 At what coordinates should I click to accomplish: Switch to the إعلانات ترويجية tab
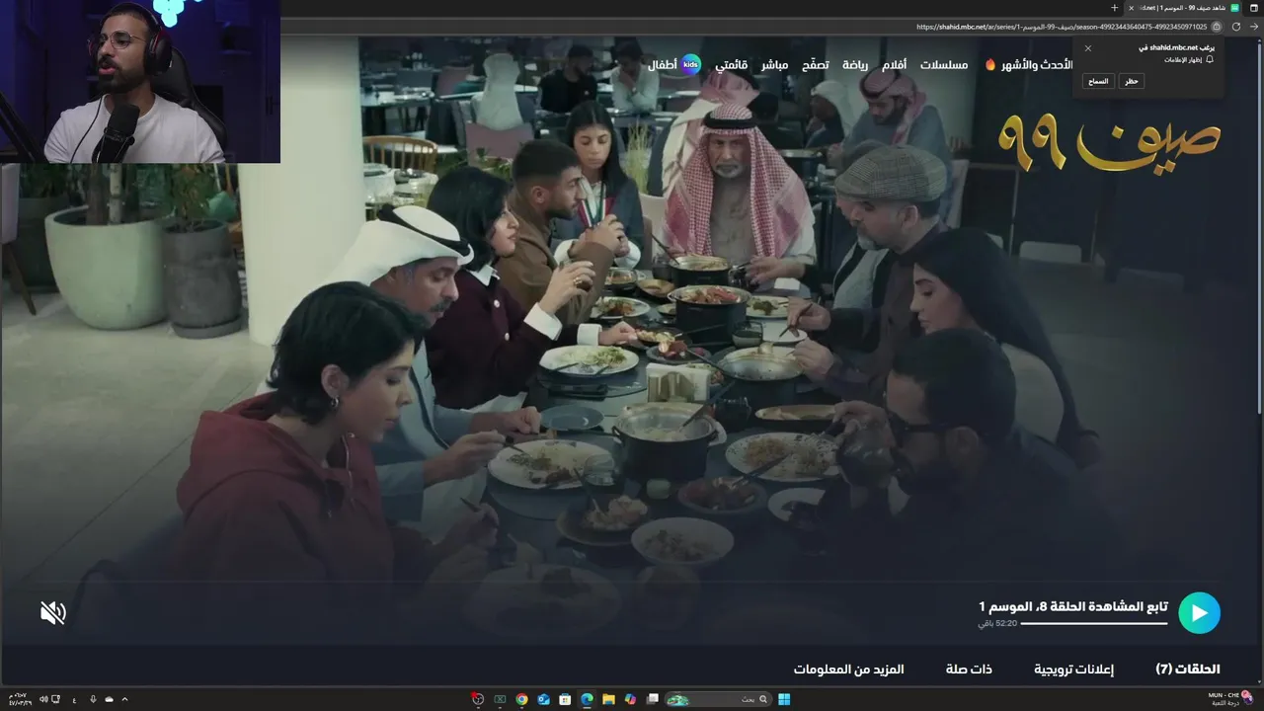pyautogui.click(x=1073, y=669)
